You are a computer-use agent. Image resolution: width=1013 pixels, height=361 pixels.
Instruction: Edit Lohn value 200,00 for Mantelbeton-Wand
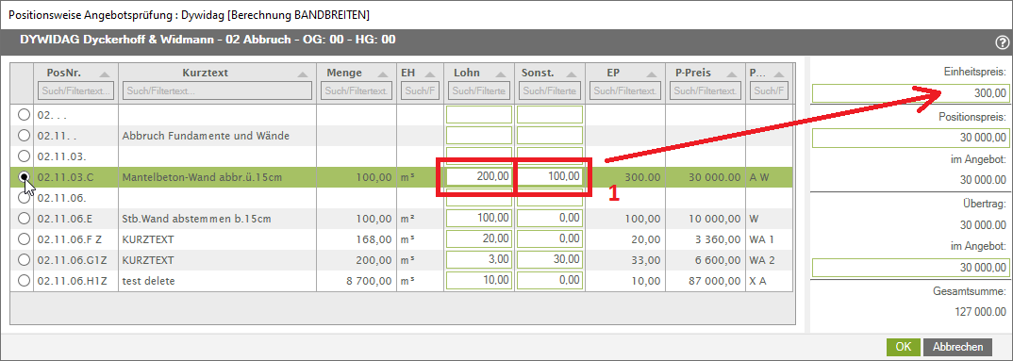pyautogui.click(x=479, y=177)
